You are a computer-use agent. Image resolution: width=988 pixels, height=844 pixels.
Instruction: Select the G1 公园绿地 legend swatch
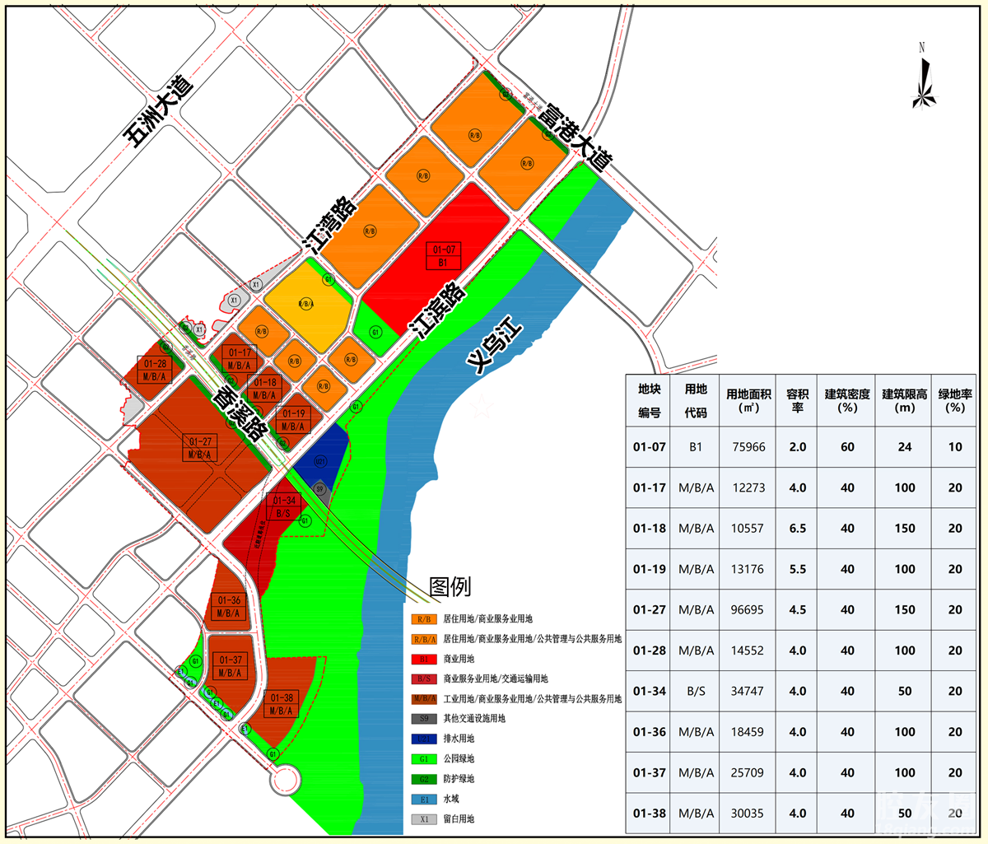click(x=424, y=758)
